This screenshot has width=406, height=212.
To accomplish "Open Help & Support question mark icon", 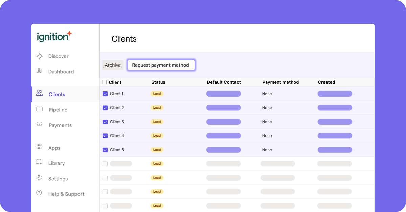I will click(x=39, y=194).
